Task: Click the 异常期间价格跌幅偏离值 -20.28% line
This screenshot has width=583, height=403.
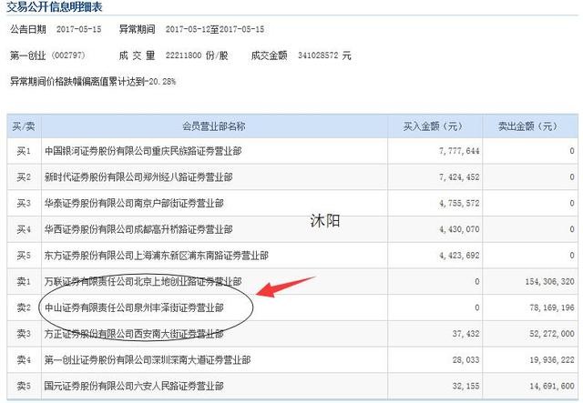Action: [x=93, y=81]
